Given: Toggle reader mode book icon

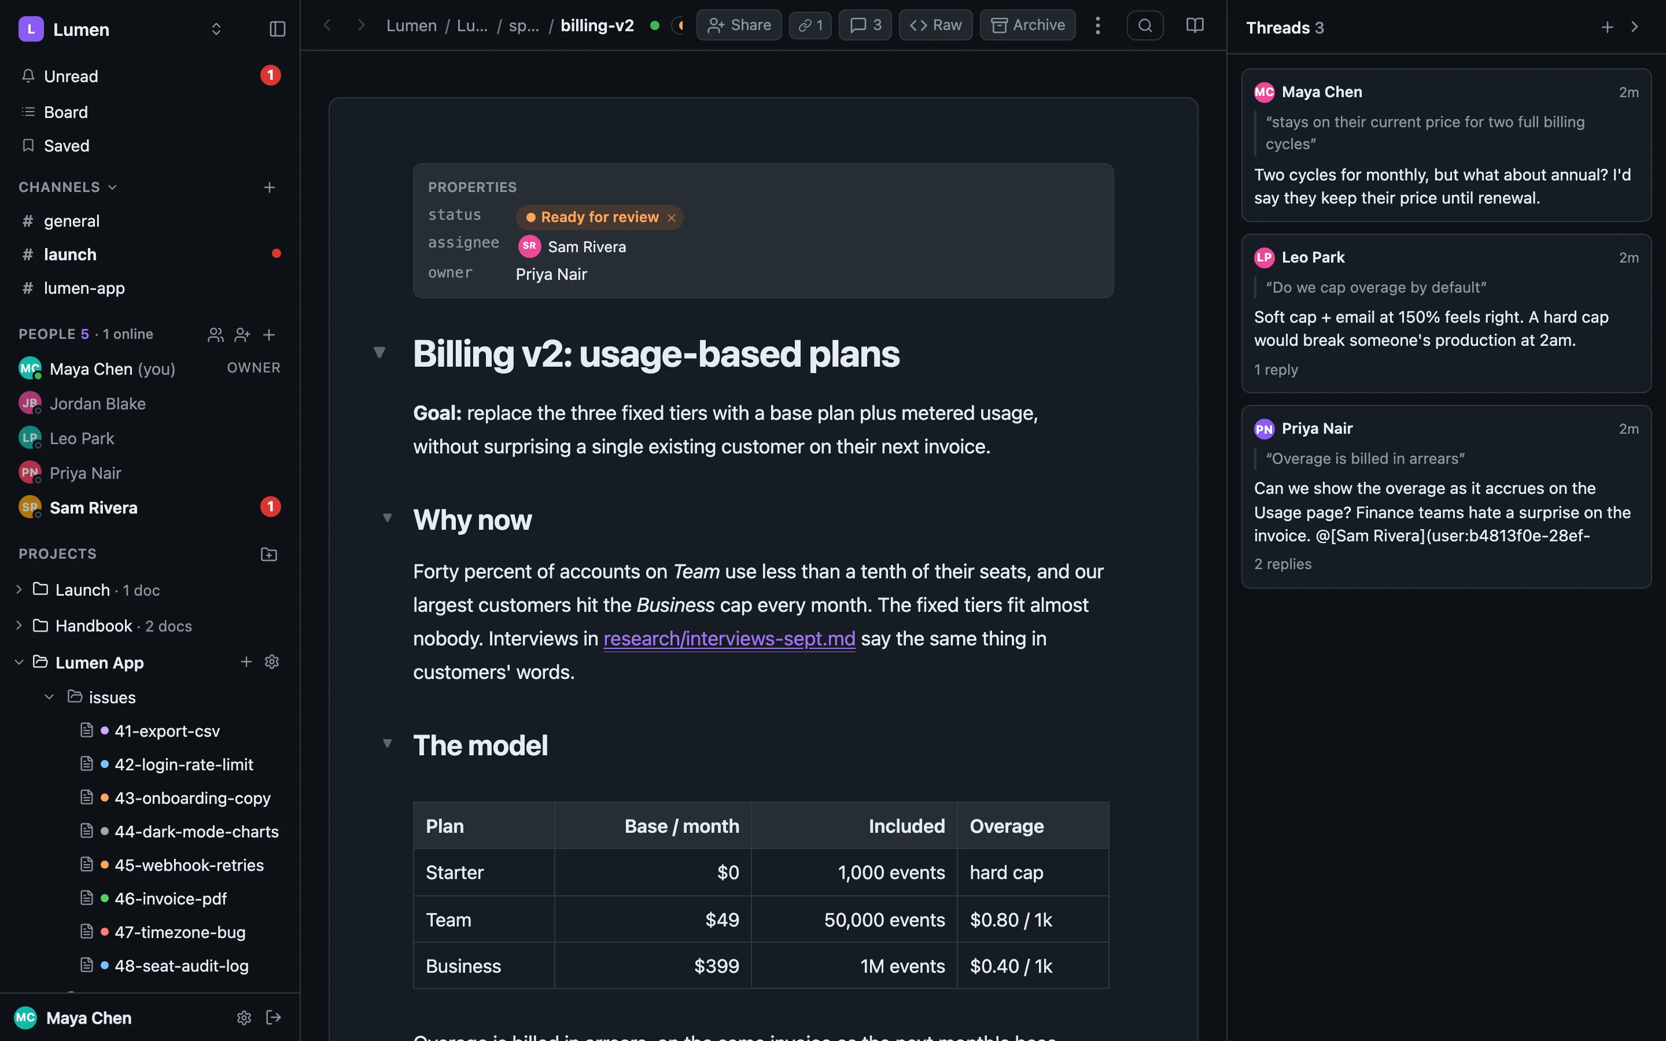Looking at the screenshot, I should (1195, 25).
